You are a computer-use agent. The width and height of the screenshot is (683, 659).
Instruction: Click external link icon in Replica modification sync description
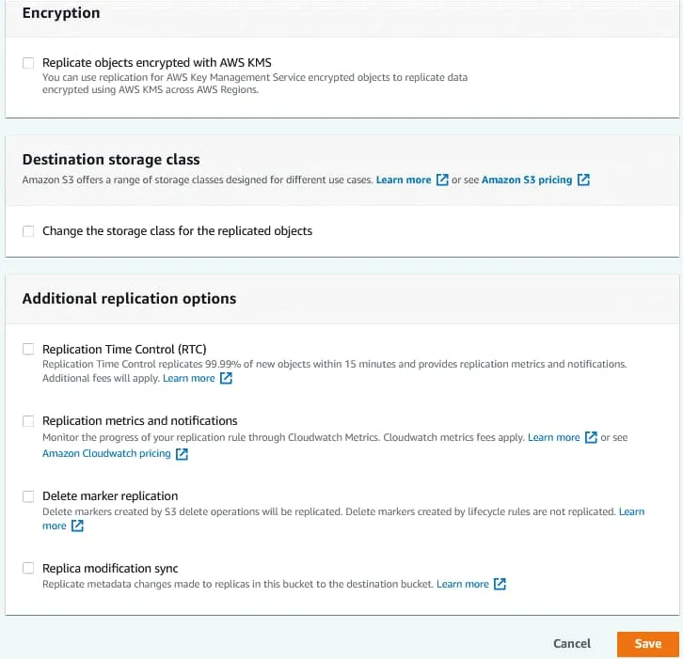tap(500, 585)
